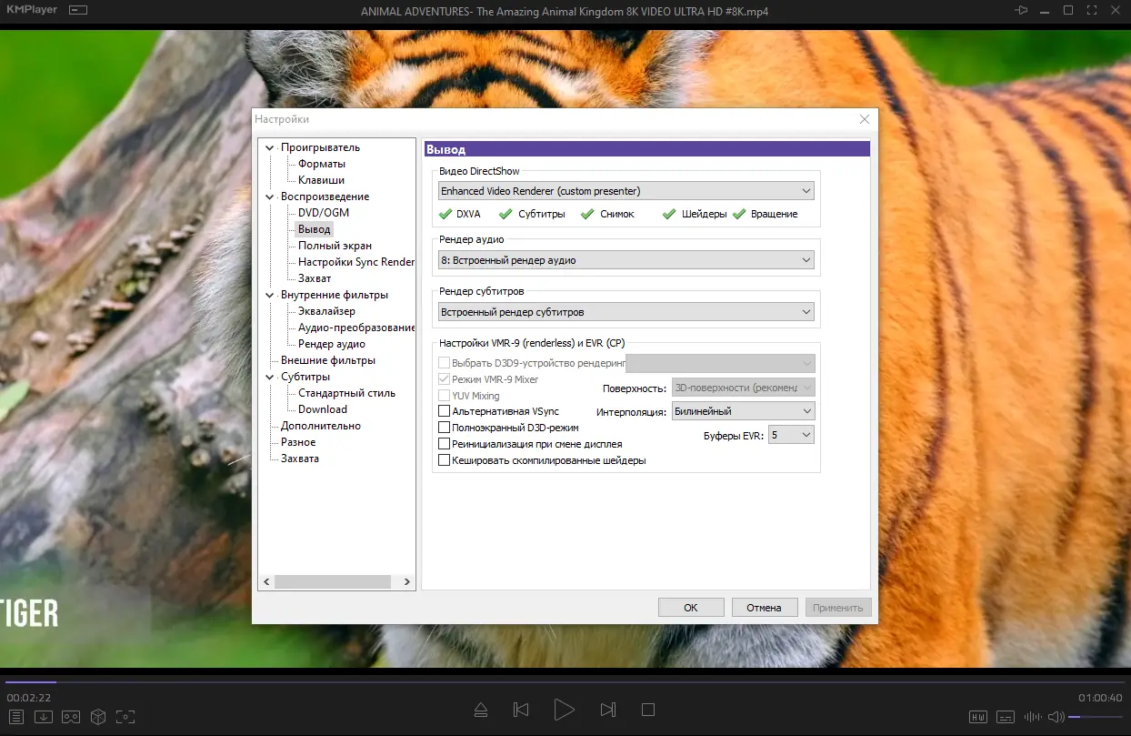Click the download icon in player bar
The width and height of the screenshot is (1131, 736).
43,716
